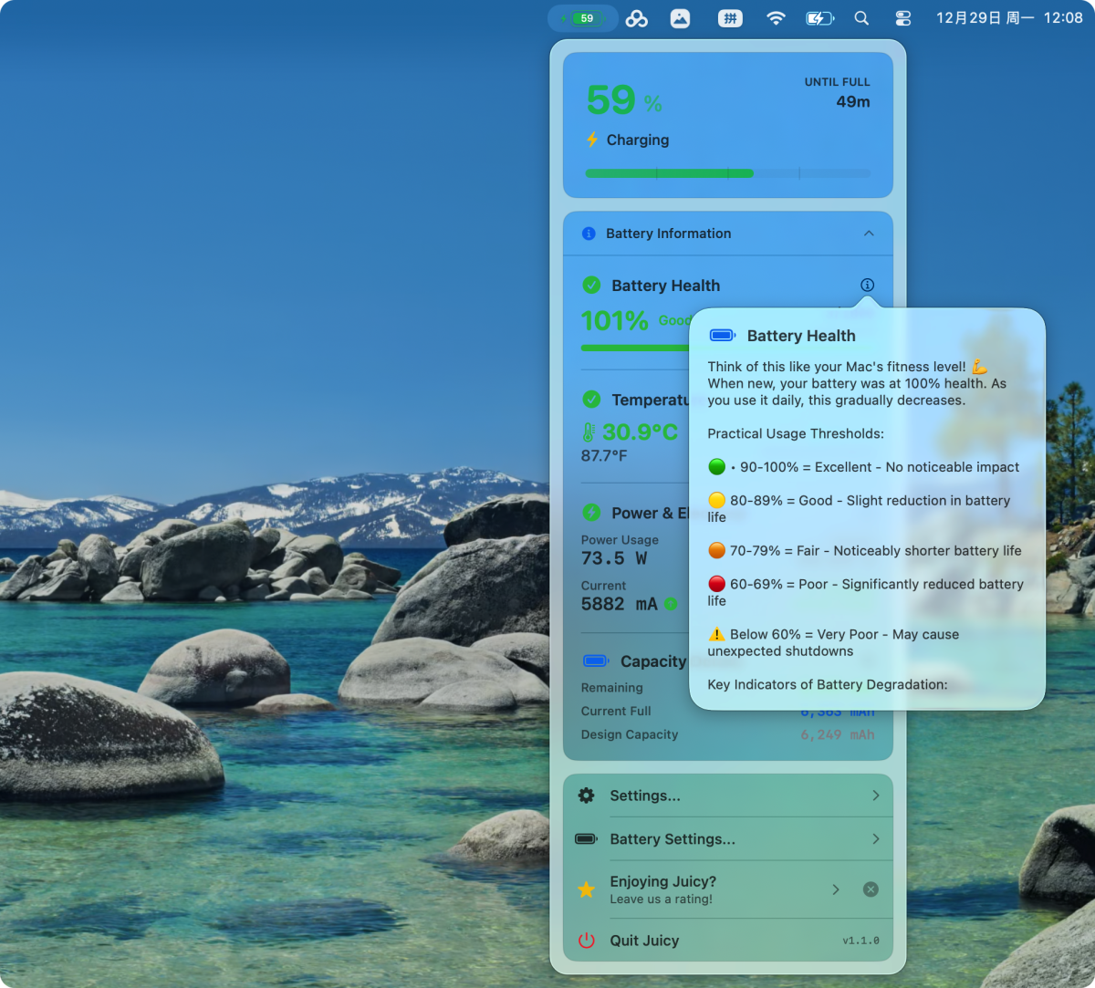The image size is (1095, 988).
Task: Click the Juicy battery 59 menu bar icon
Action: 583,18
